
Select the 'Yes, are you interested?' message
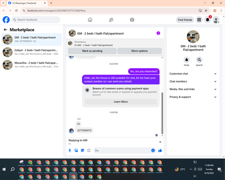coord(144,71)
